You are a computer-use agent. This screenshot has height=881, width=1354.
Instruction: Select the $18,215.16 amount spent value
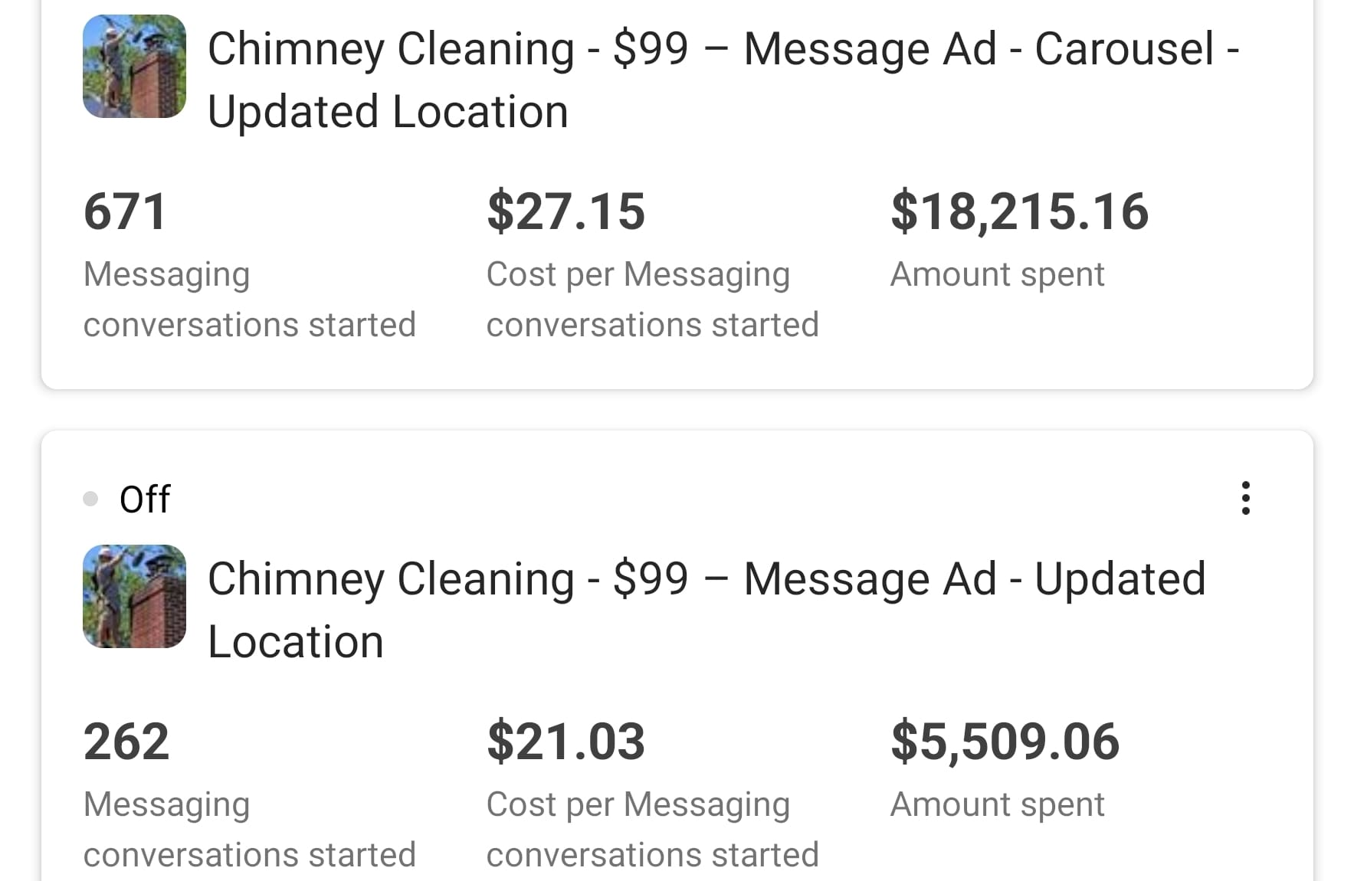[1019, 211]
